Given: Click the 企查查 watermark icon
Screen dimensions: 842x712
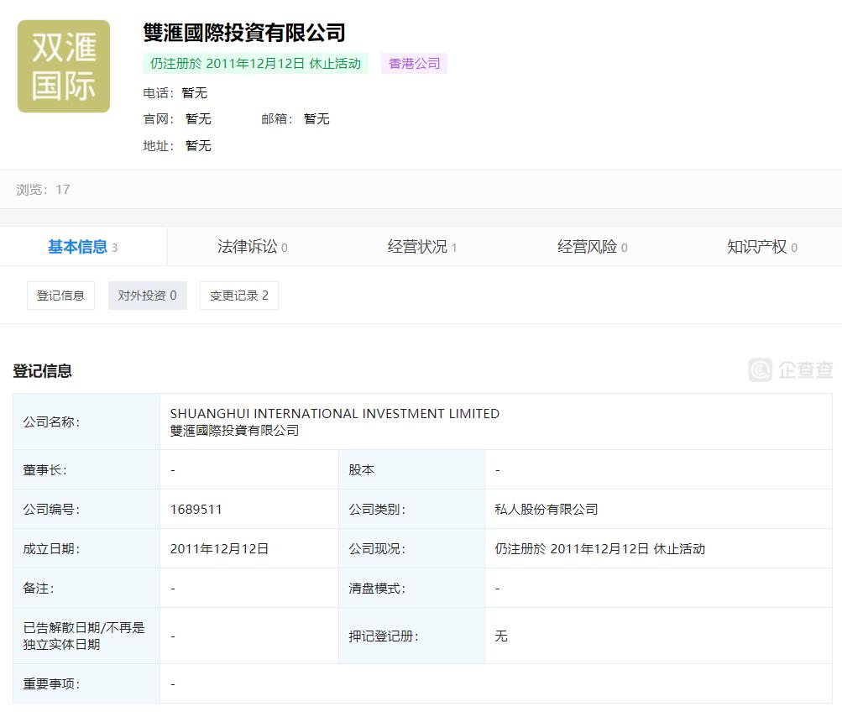Looking at the screenshot, I should click(759, 370).
